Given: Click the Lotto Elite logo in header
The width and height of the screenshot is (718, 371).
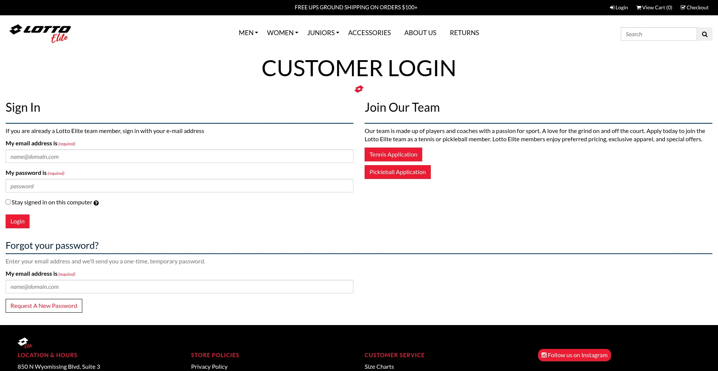Looking at the screenshot, I should click(40, 34).
